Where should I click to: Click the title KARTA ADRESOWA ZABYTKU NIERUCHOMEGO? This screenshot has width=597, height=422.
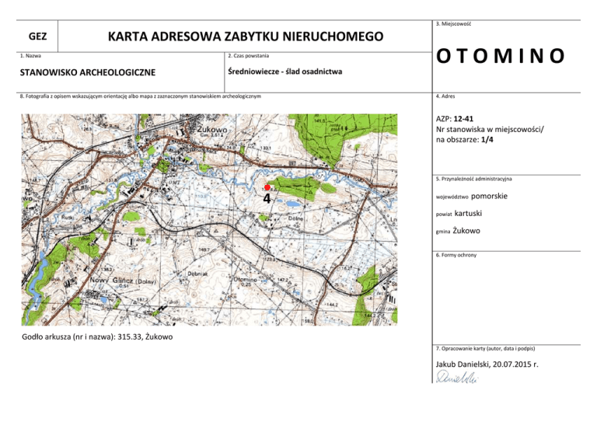pos(246,37)
